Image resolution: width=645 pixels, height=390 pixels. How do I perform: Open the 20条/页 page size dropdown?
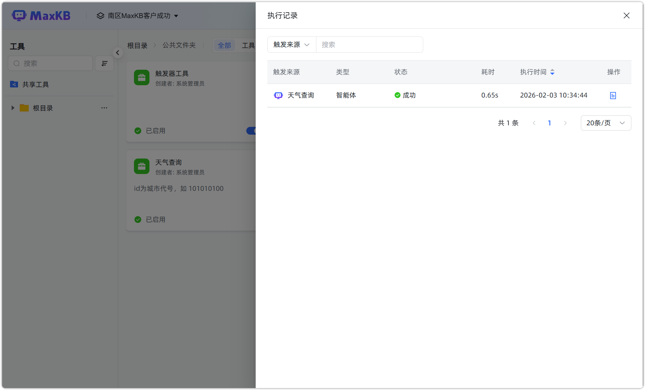click(606, 123)
